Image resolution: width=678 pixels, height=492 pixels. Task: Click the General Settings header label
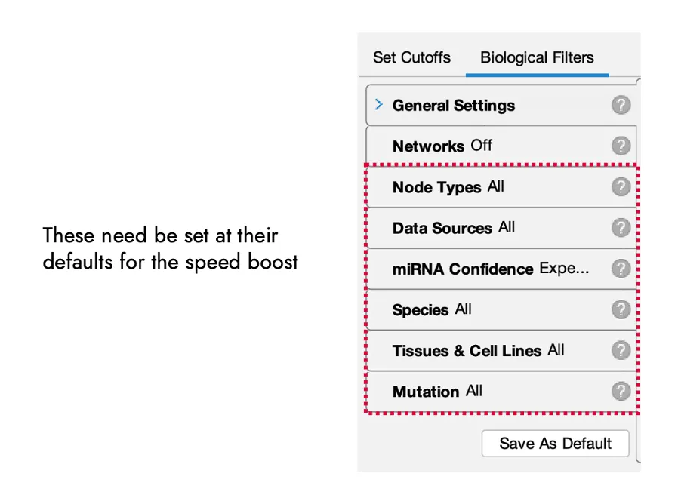click(453, 106)
